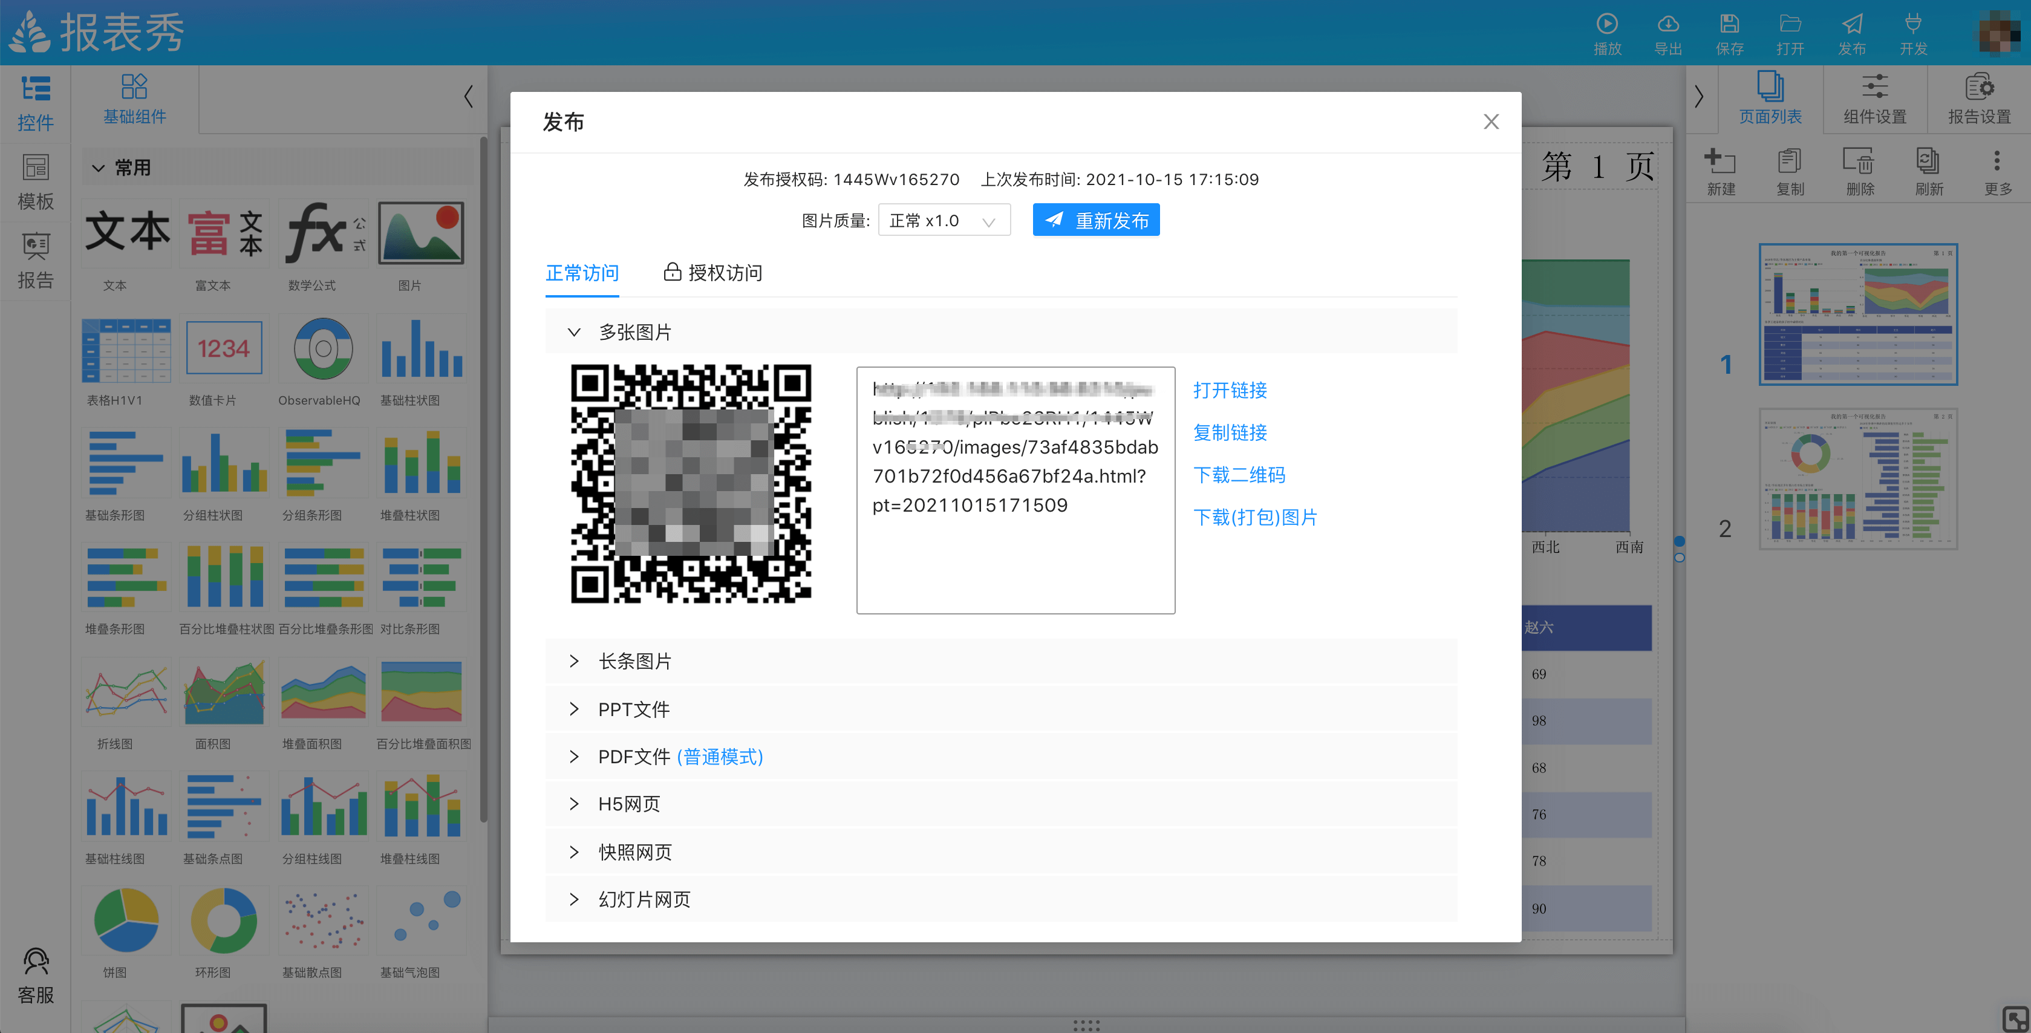Click the 重新发布 button
Image resolution: width=2031 pixels, height=1033 pixels.
click(1096, 221)
